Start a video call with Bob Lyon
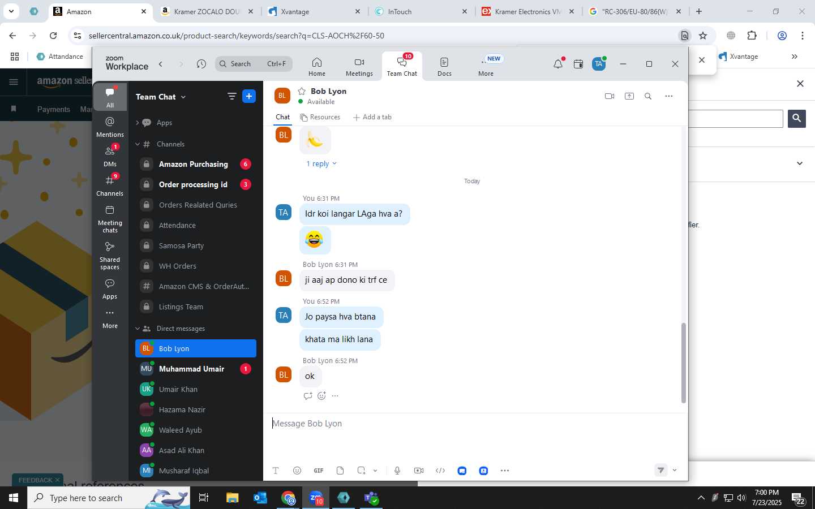The width and height of the screenshot is (815, 509). [x=610, y=96]
